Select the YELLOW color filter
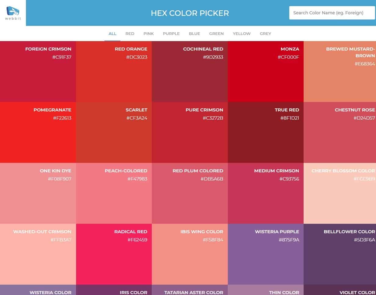 242,33
